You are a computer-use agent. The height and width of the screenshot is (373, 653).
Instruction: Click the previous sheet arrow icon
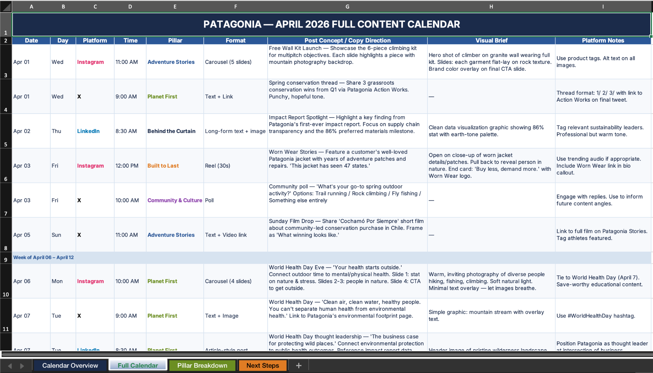pyautogui.click(x=10, y=366)
